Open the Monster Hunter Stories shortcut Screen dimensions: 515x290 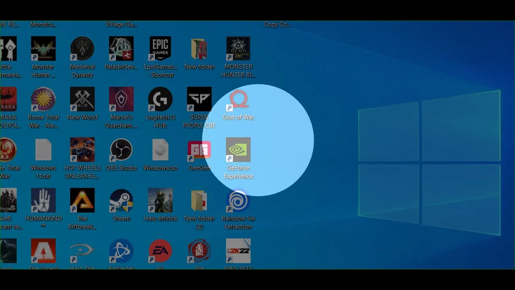[x=43, y=49]
